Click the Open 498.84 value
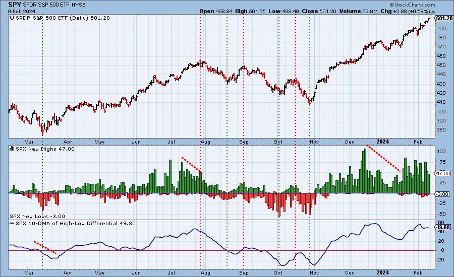This screenshot has height=277, width=454. pyautogui.click(x=216, y=11)
